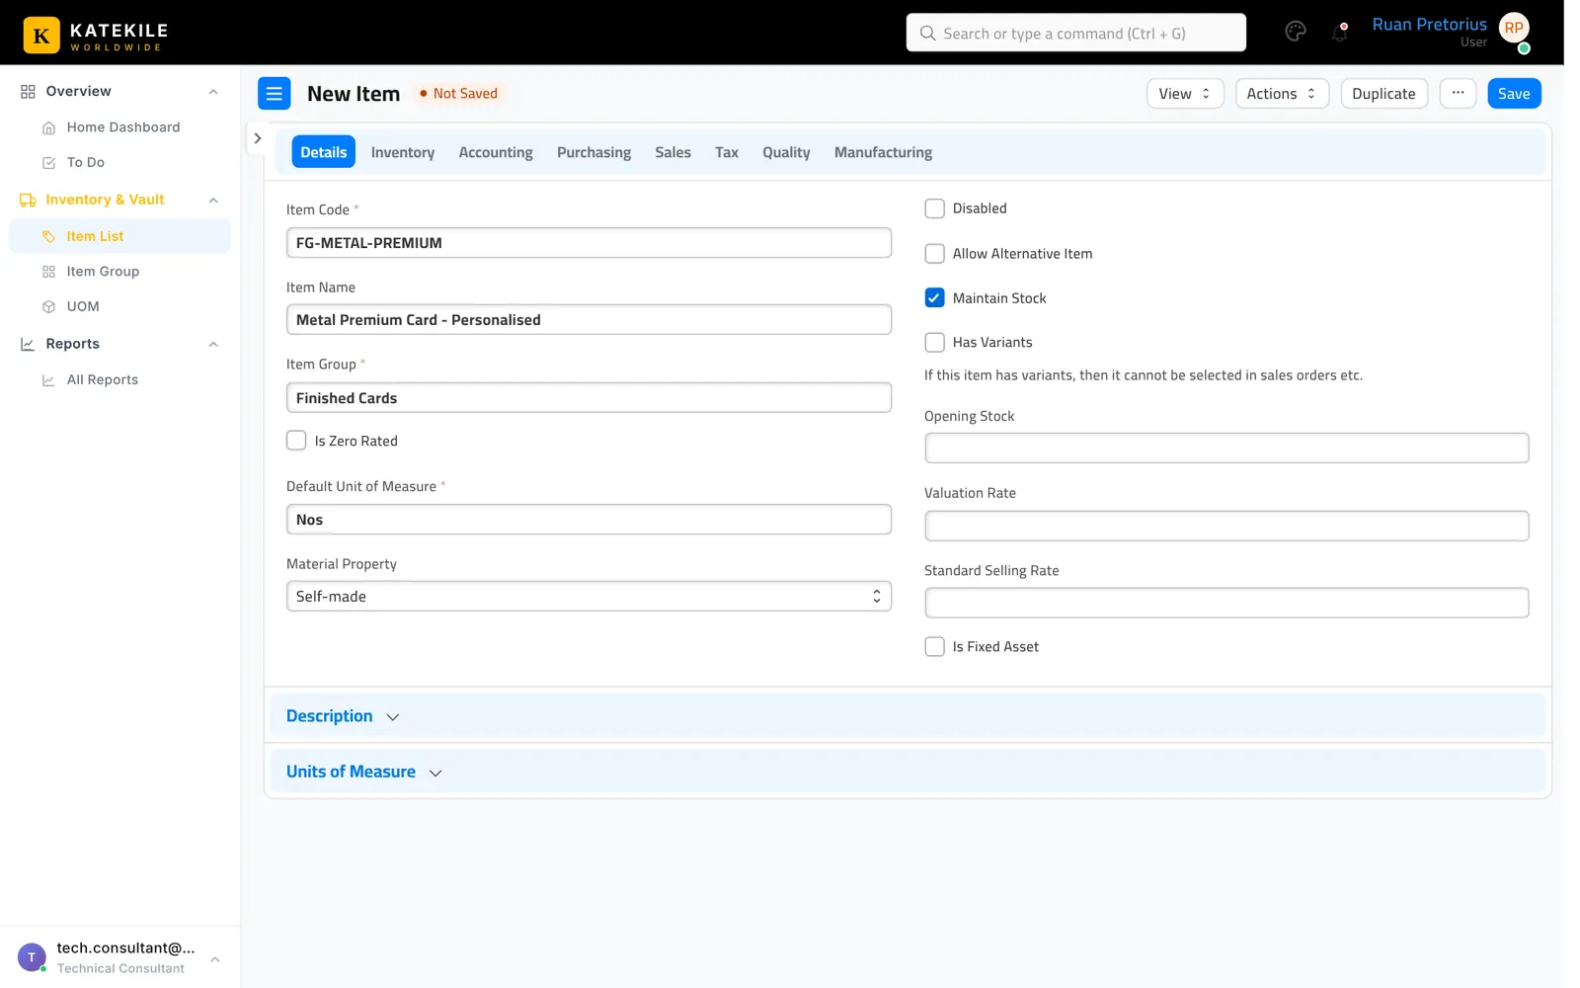The height and width of the screenshot is (988, 1580).
Task: Click the blue hamburger menu icon beside New Item
Action: [274, 94]
